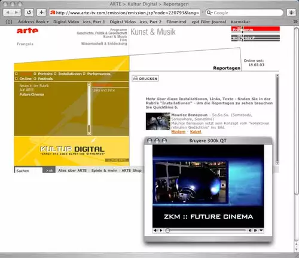Open Alles über ARTE link

[x=72, y=171]
